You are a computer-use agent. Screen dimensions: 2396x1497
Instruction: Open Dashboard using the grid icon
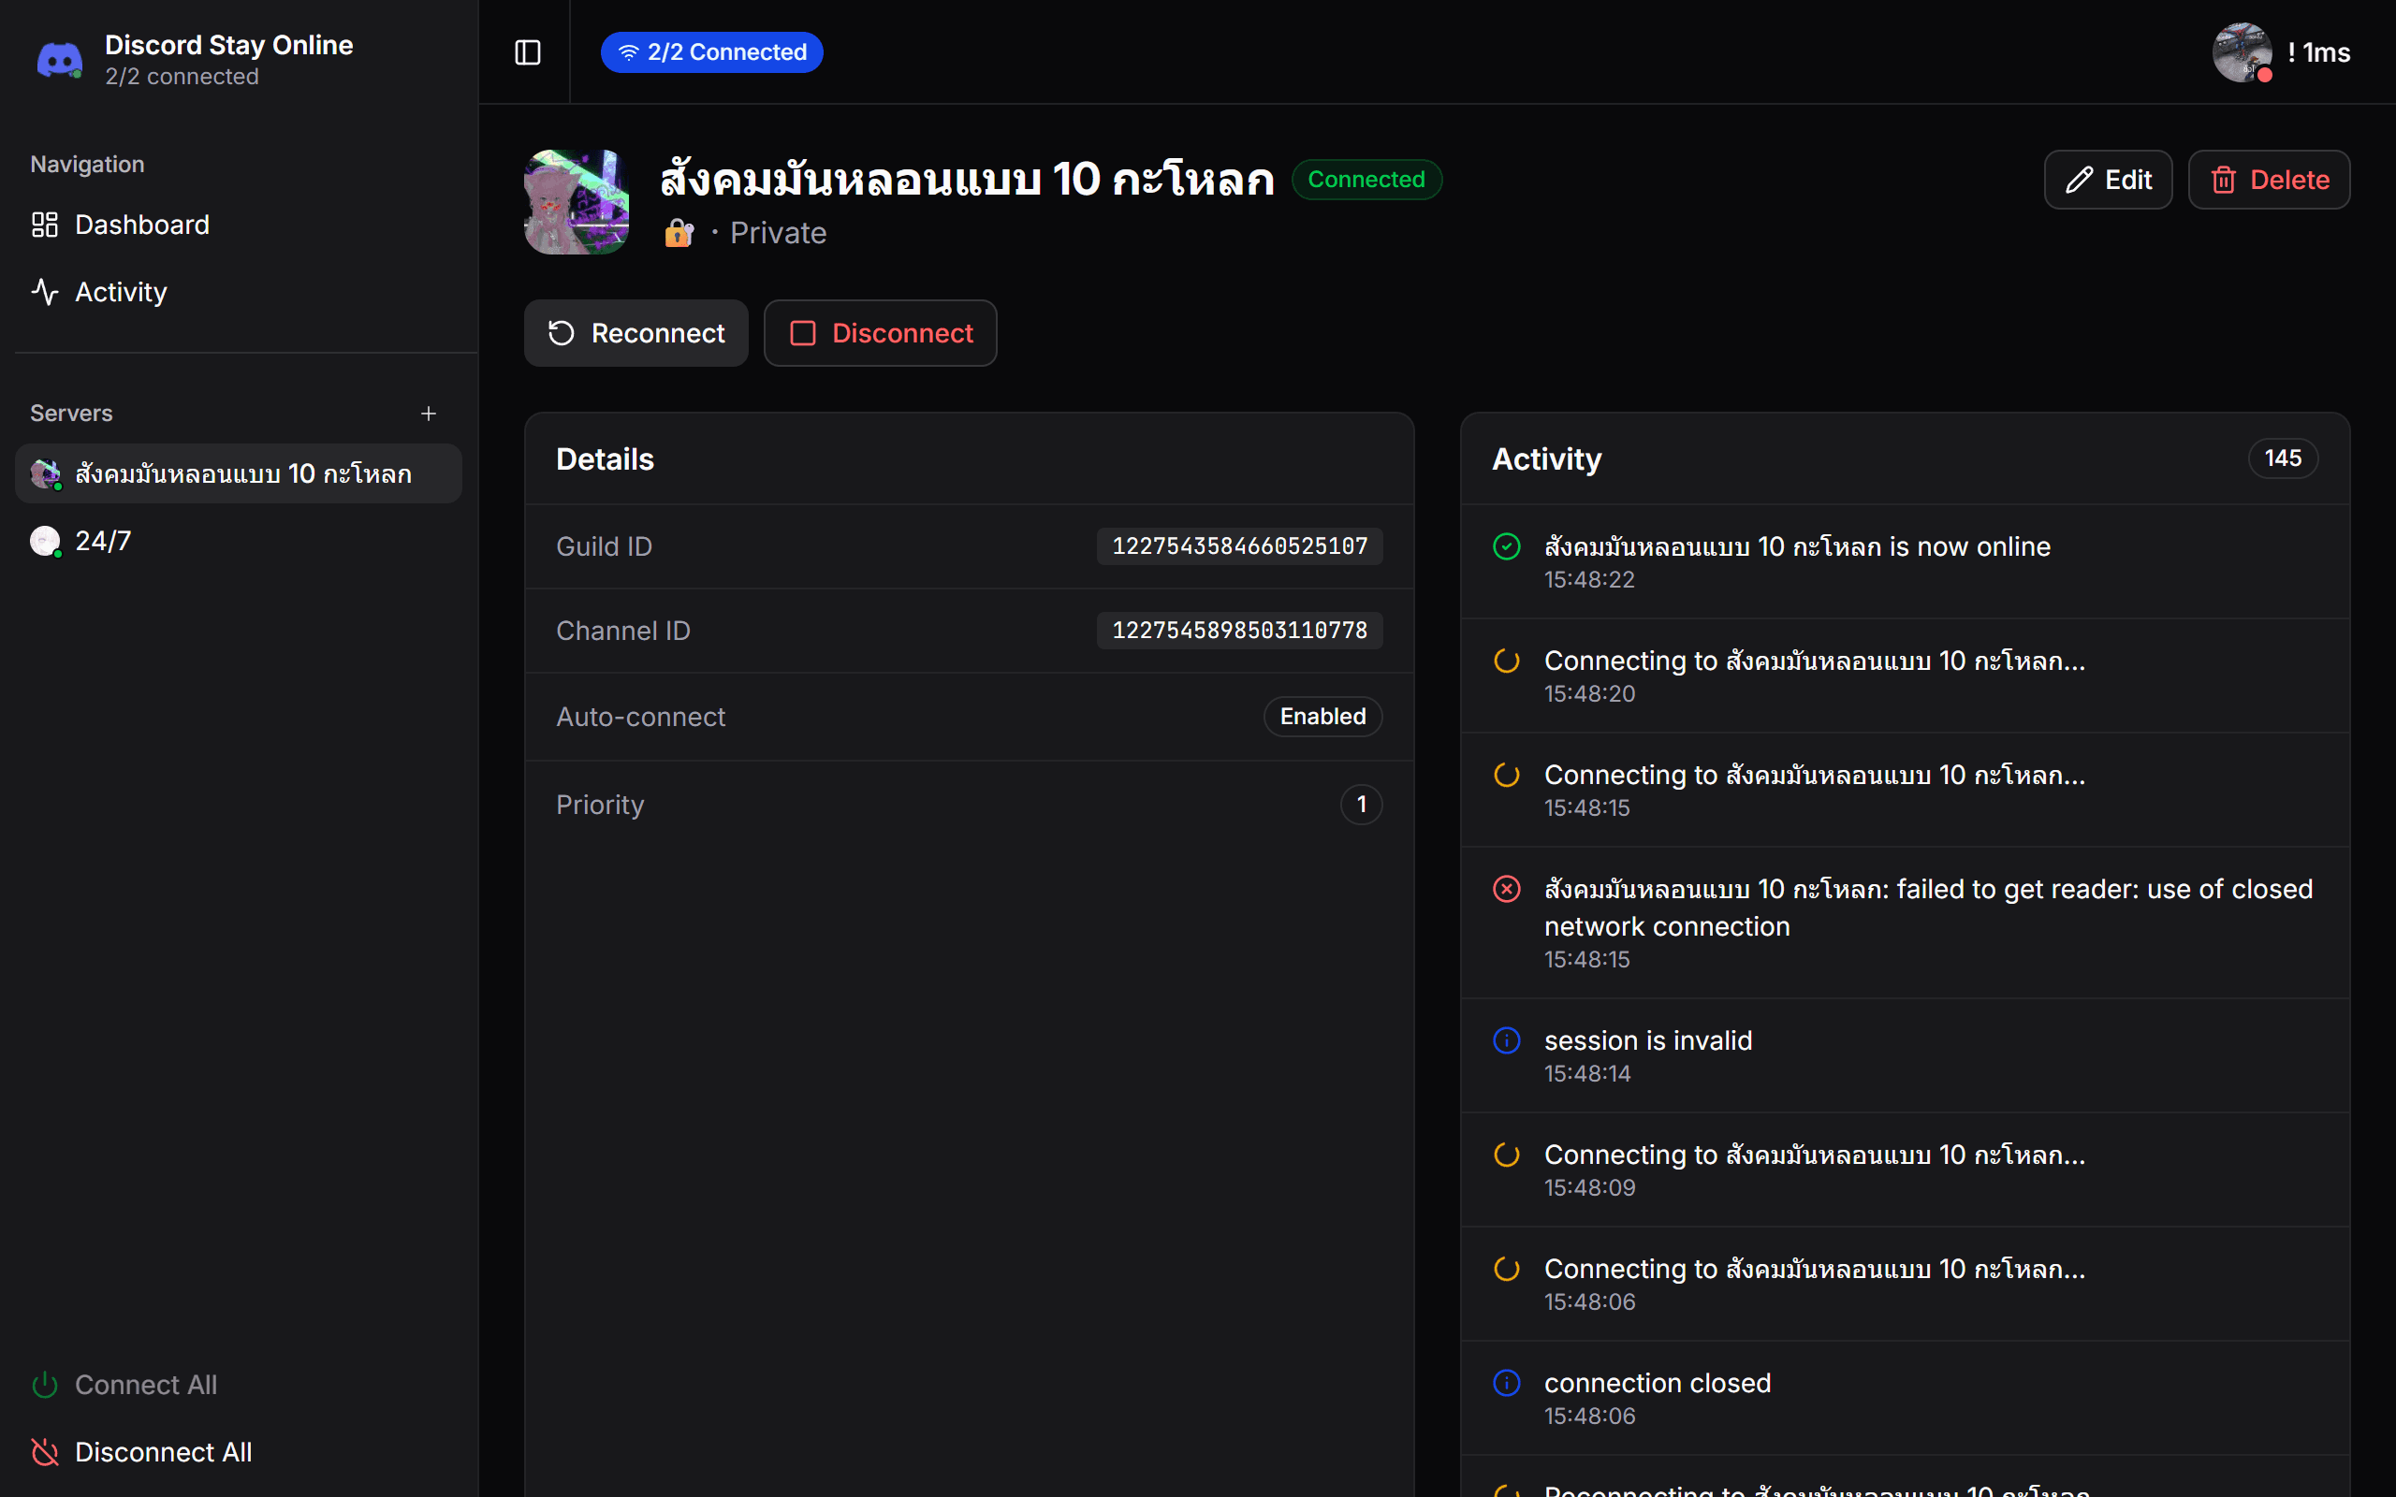pyautogui.click(x=44, y=224)
